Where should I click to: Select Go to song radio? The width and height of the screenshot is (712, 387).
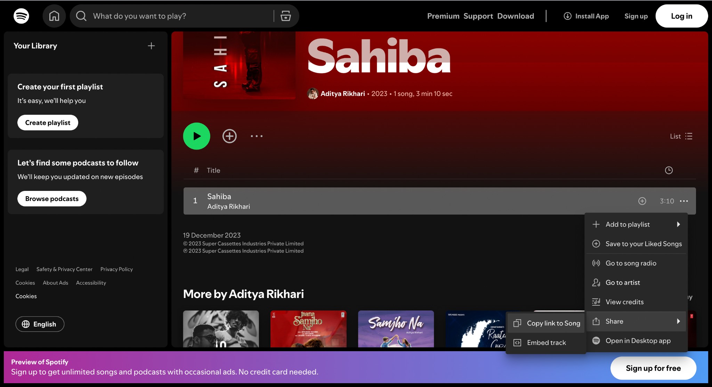[636, 263]
